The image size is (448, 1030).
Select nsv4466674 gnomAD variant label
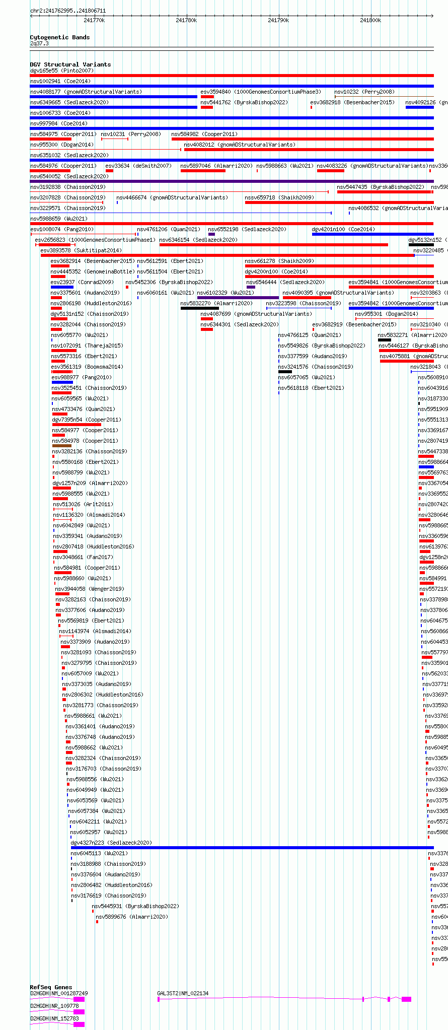[x=172, y=197]
